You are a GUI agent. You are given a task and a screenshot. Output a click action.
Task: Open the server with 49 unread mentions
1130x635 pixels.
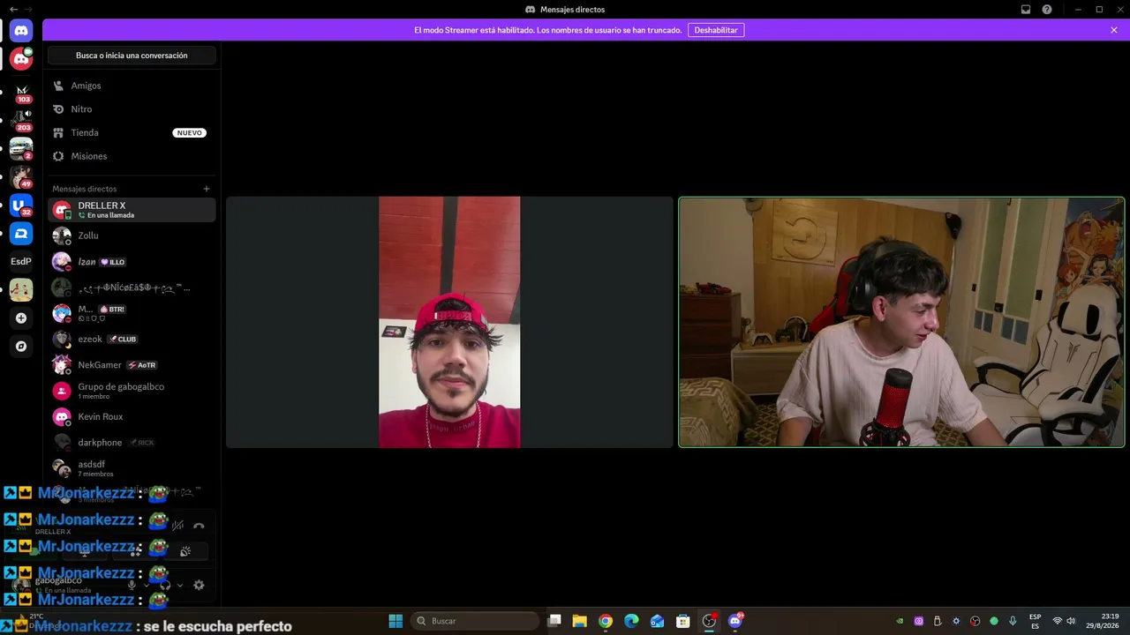pyautogui.click(x=21, y=176)
